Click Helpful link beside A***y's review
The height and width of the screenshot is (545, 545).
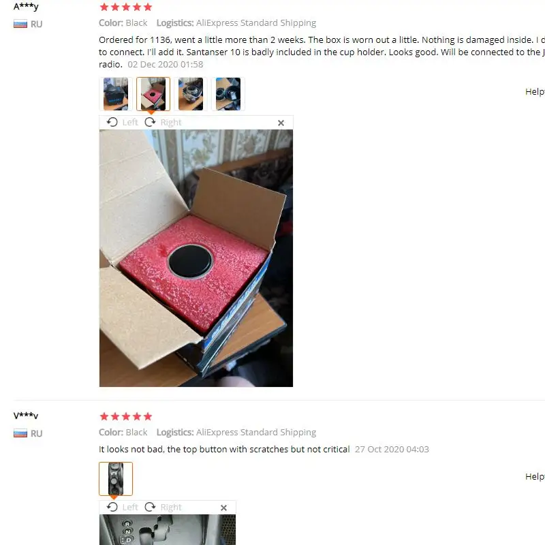coord(535,92)
